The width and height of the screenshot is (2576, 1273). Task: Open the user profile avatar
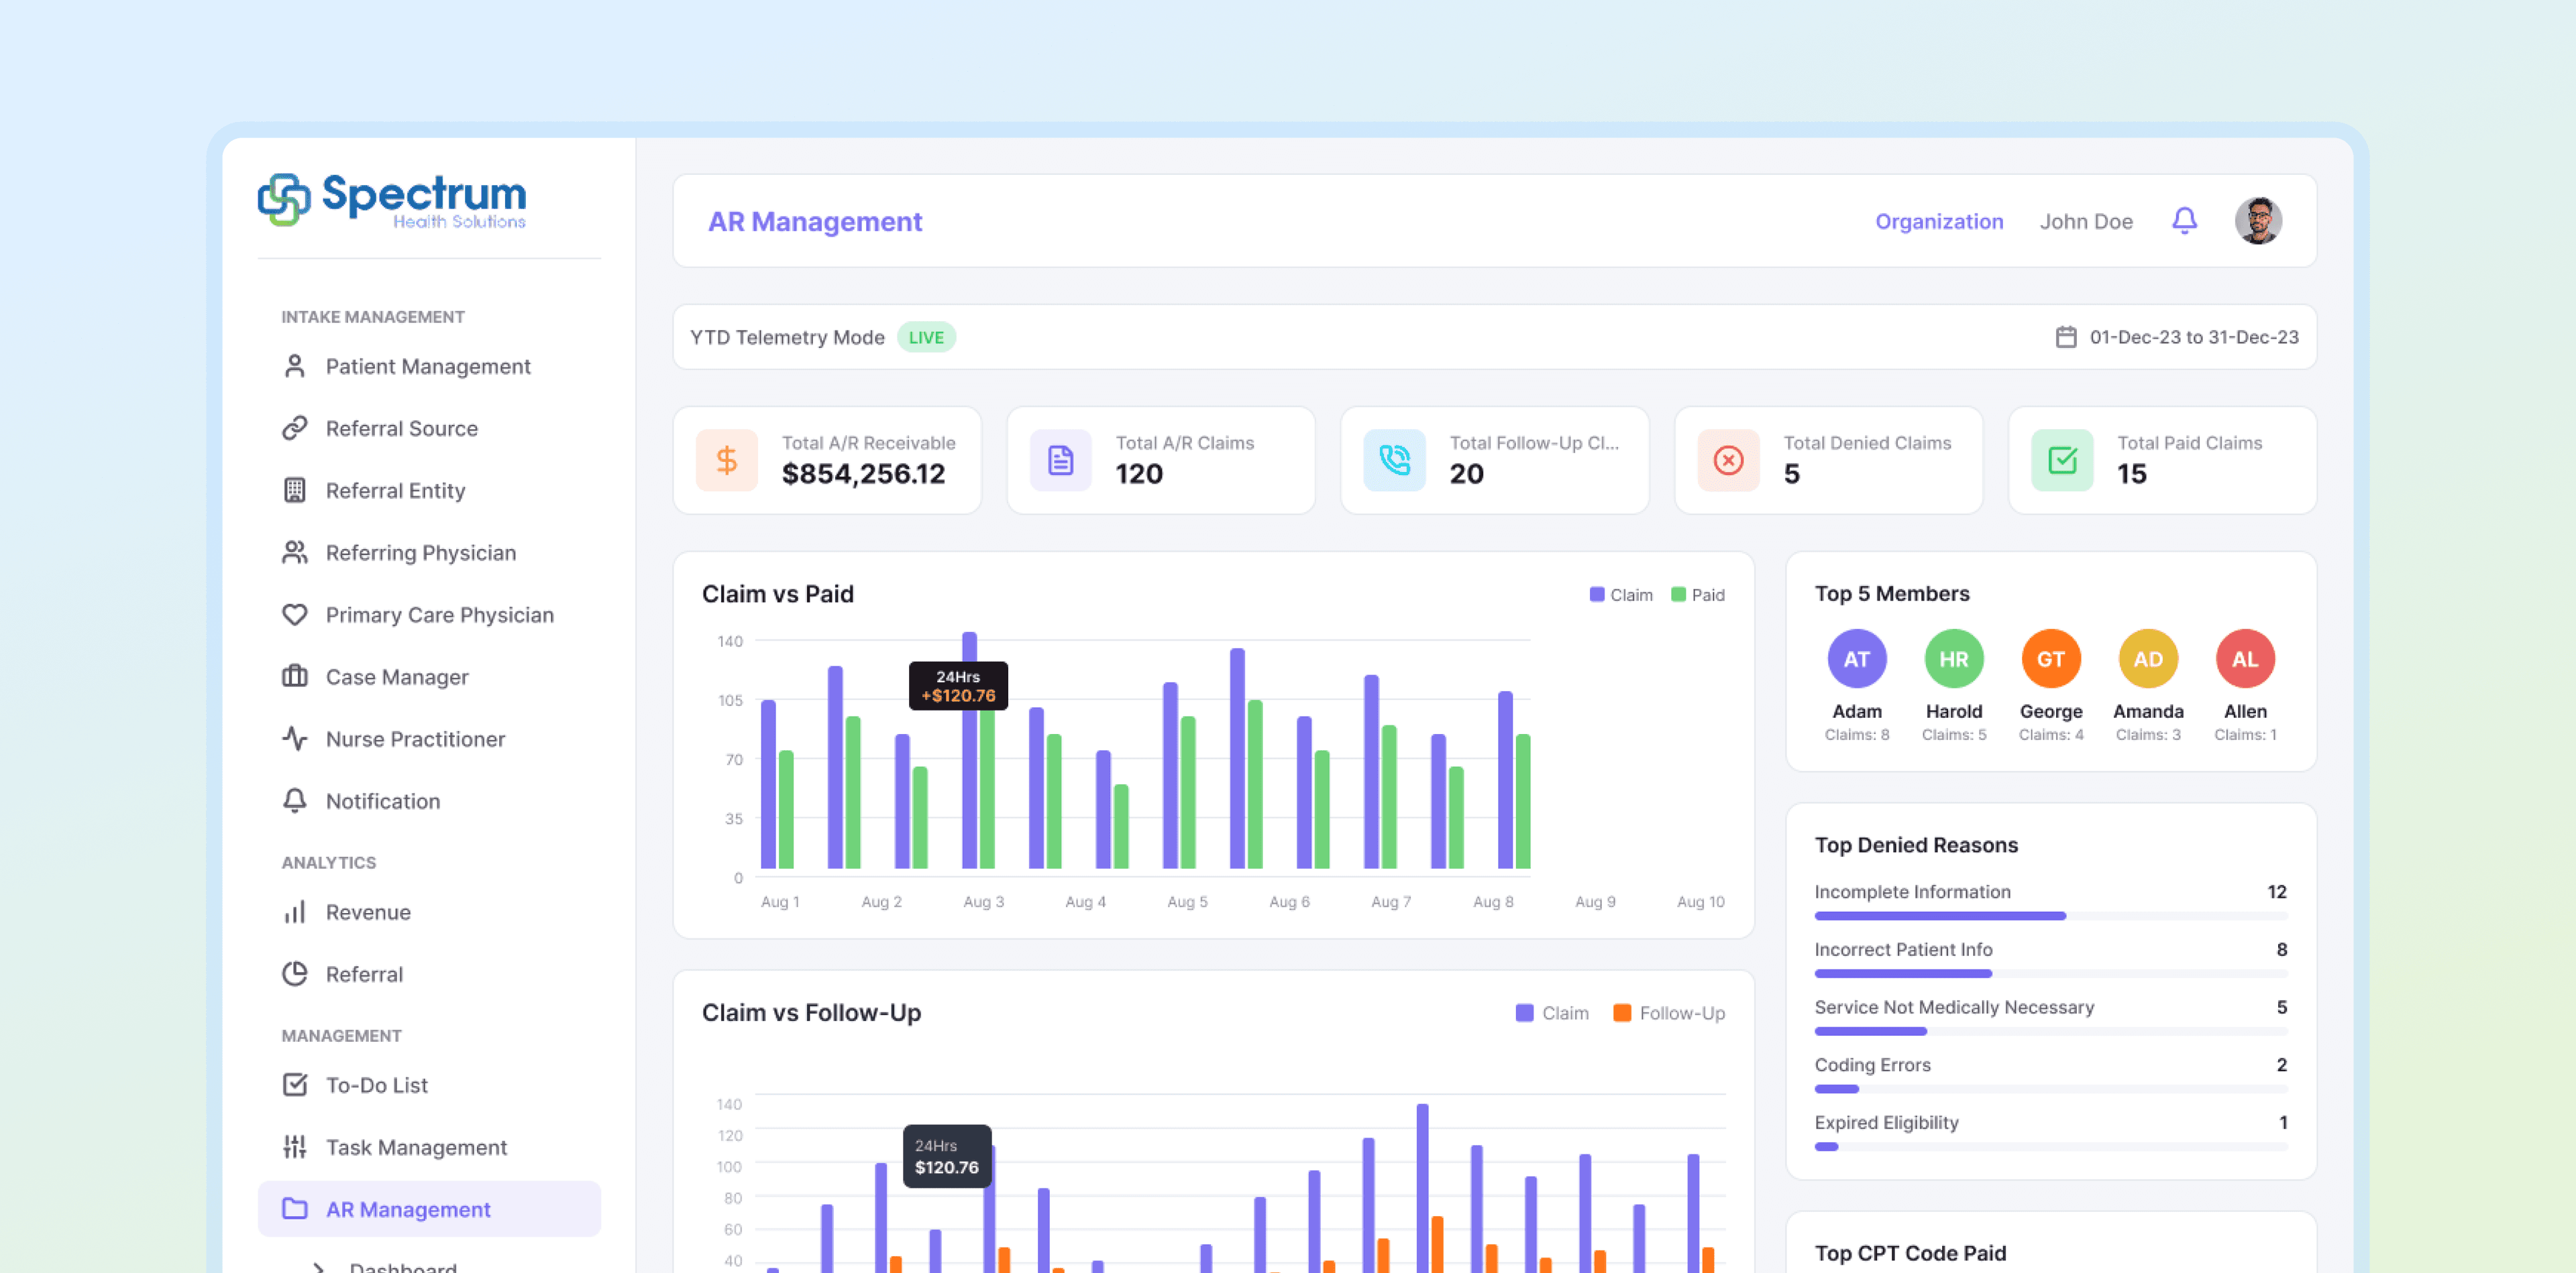pos(2258,221)
